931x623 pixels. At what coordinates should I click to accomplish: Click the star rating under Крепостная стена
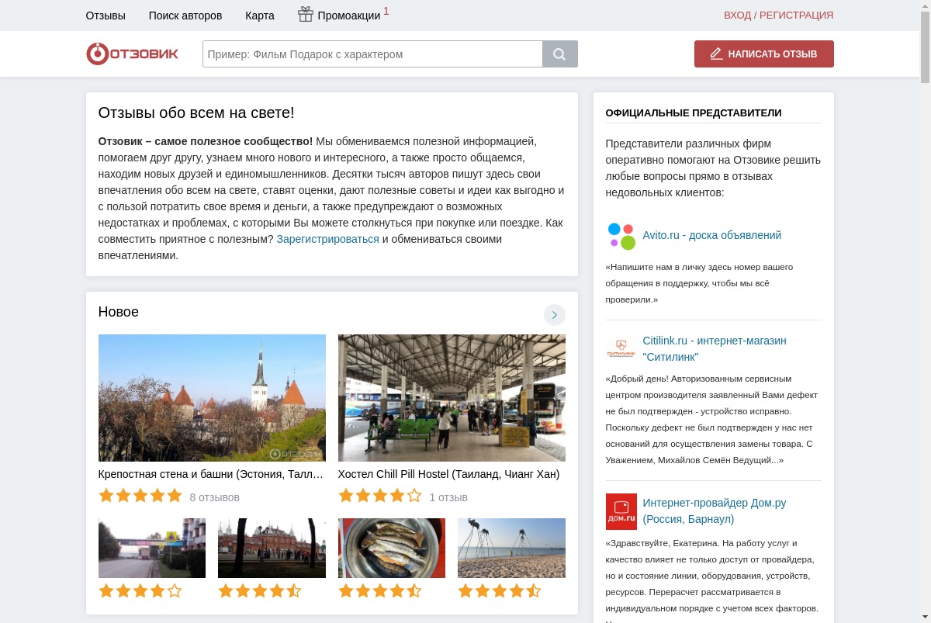(140, 496)
